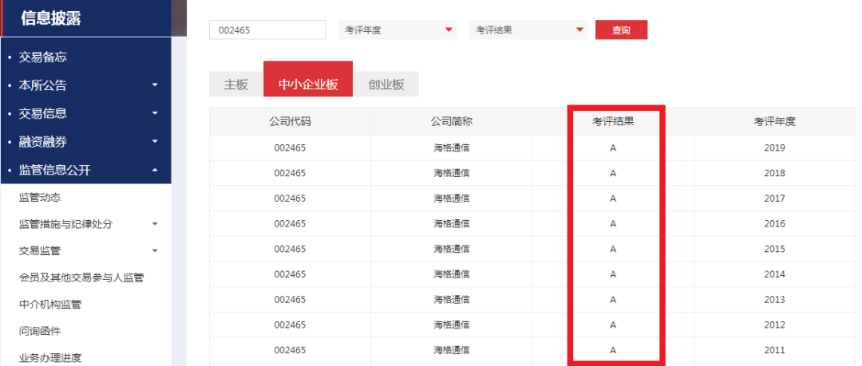Click the 考评结果 column header
Viewport: 862px width, 366px height.
pyautogui.click(x=613, y=122)
